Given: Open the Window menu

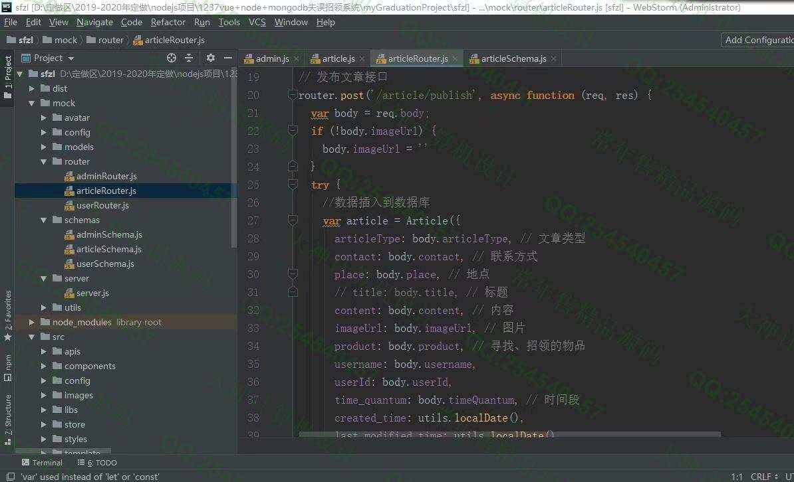Looking at the screenshot, I should click(x=291, y=23).
